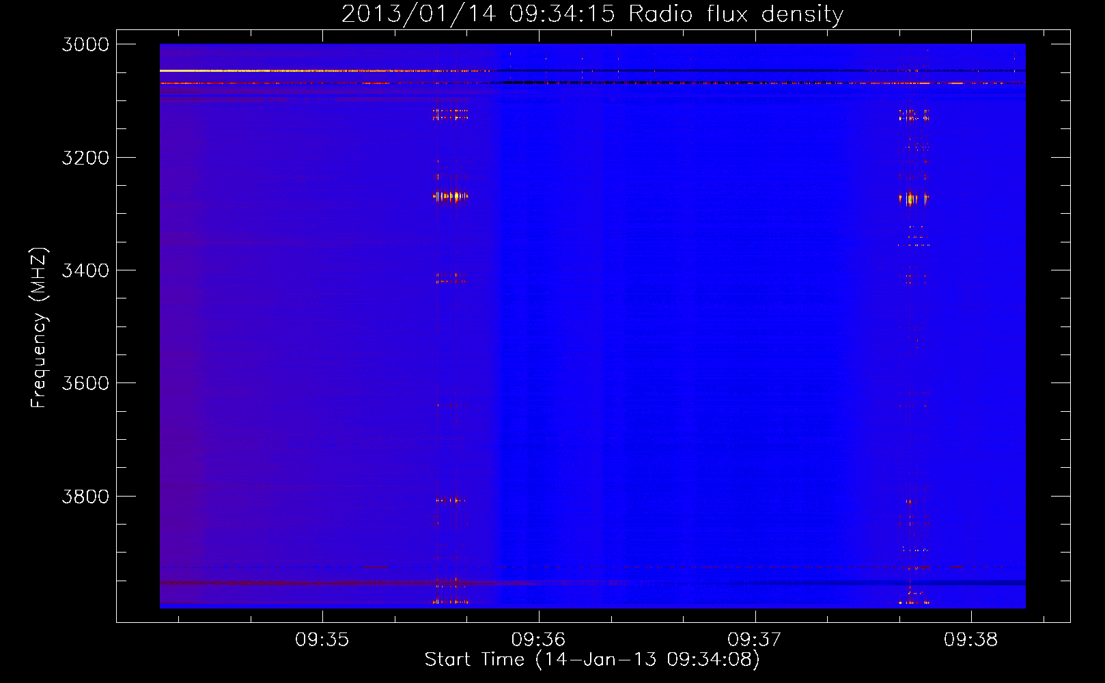Viewport: 1105px width, 683px height.
Task: Click the y-axis tick label 3400
Action: click(x=85, y=270)
